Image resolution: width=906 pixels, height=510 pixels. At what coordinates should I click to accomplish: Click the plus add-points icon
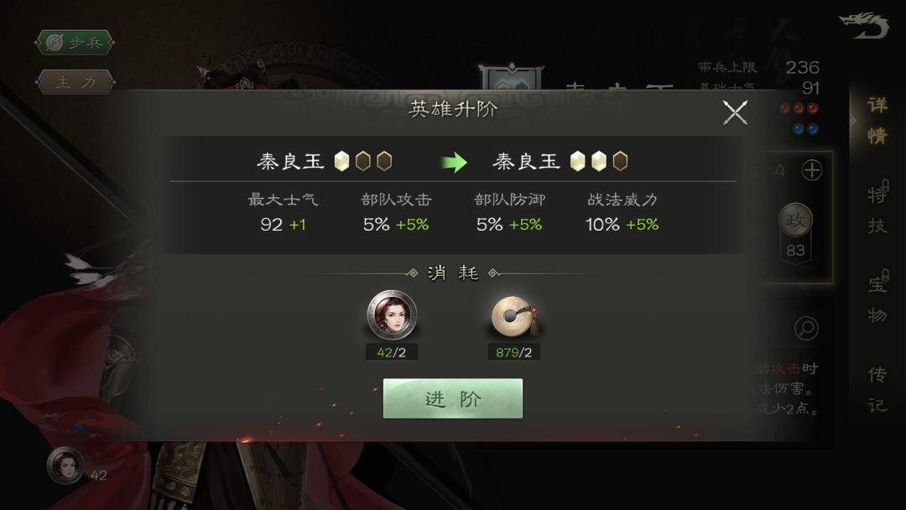tap(812, 170)
